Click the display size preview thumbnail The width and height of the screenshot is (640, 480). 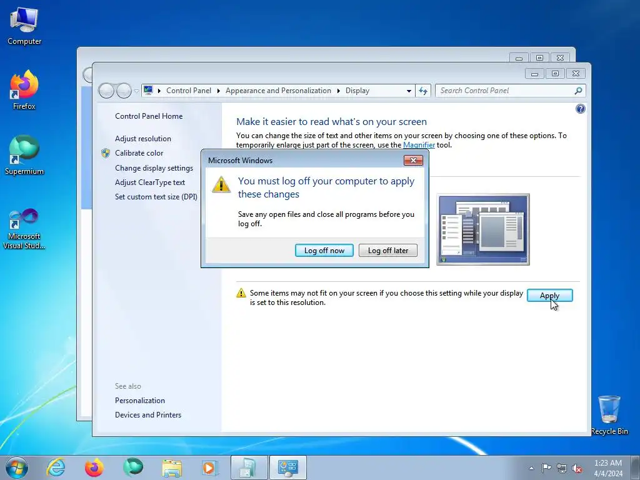(x=483, y=229)
